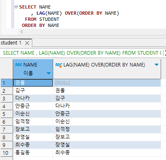Select the [NULL] cell in row 1

click(x=107, y=83)
